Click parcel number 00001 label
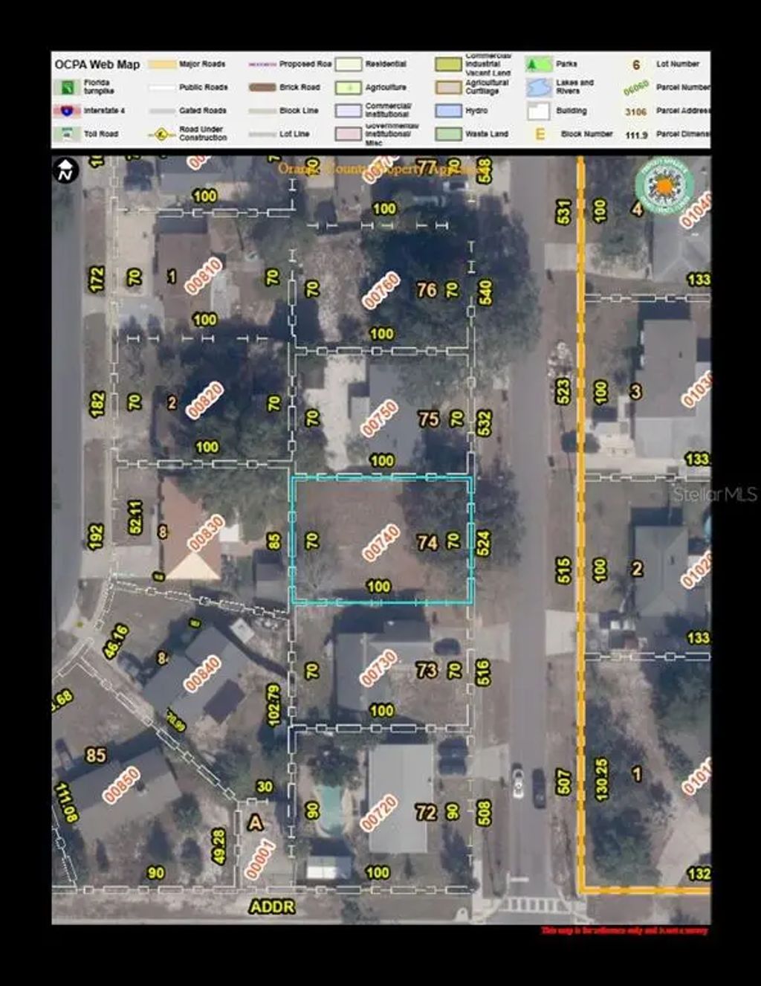Screen dimensions: 761x986 point(260,860)
